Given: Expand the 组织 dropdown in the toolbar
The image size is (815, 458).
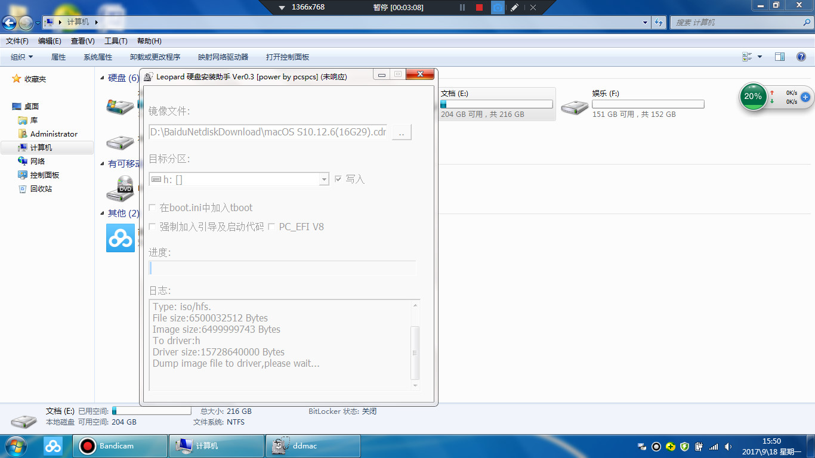Looking at the screenshot, I should 22,57.
